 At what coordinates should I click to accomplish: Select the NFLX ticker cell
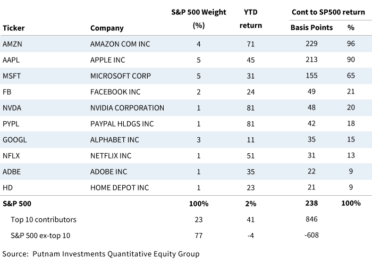(x=12, y=155)
